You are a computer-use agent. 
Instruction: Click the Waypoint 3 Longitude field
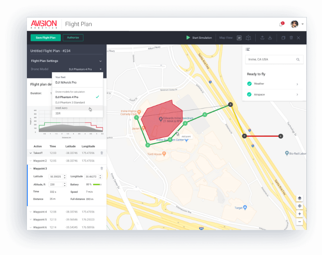(91, 177)
